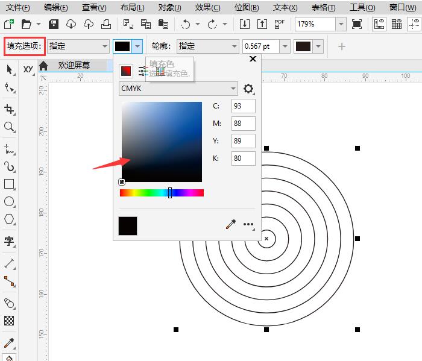Pick a color with popup eyedropper

pyautogui.click(x=231, y=224)
